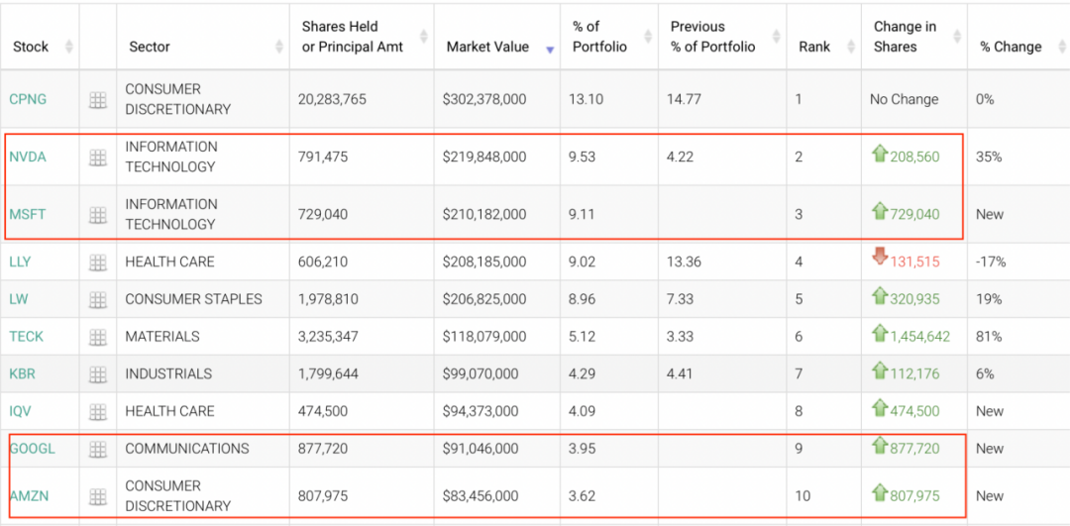Sort by Shares Held or Principal Amt
This screenshot has height=526, width=1070.
362,38
